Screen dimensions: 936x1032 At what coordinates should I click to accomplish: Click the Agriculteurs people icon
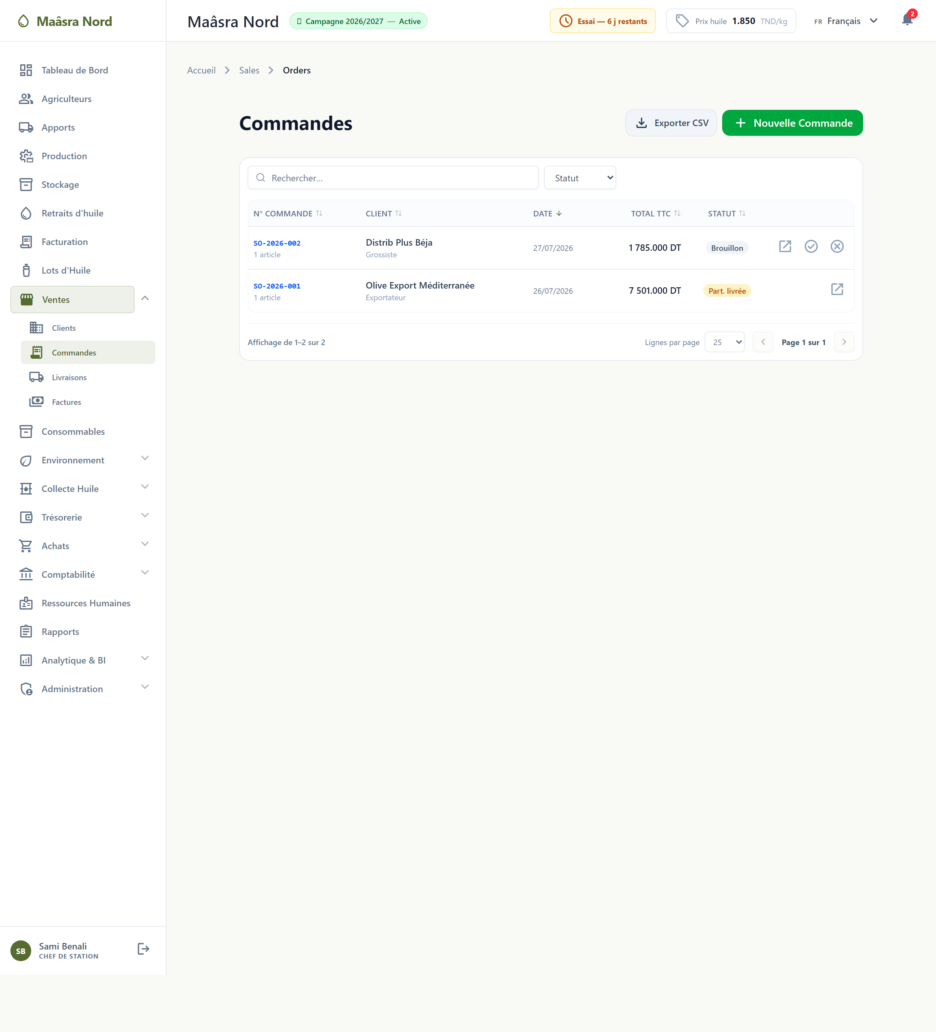pyautogui.click(x=26, y=99)
